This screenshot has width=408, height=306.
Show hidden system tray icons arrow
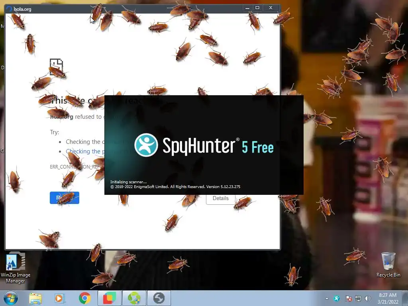[x=327, y=298]
